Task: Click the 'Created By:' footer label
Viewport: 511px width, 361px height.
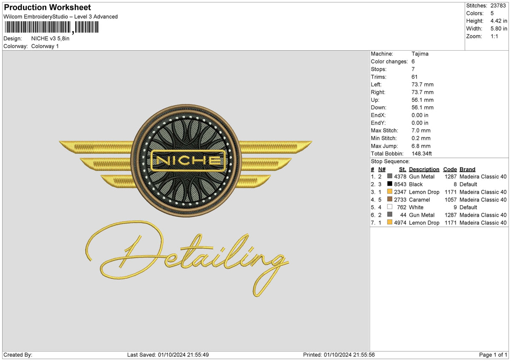Action: (x=18, y=355)
